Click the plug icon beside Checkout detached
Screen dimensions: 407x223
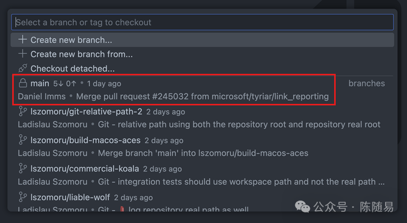[x=22, y=68]
